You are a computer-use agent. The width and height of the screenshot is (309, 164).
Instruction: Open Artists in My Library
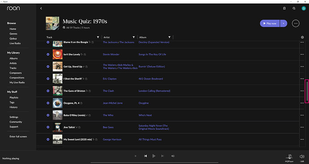tap(13, 63)
